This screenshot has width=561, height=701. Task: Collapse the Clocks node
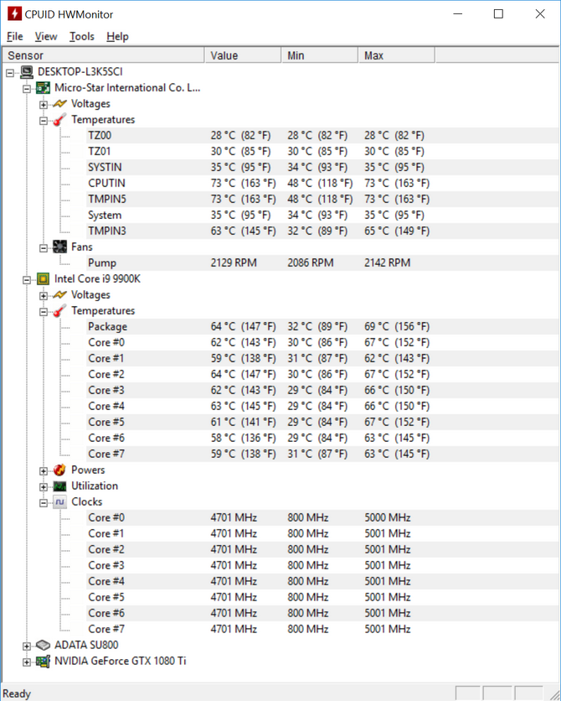pyautogui.click(x=44, y=503)
